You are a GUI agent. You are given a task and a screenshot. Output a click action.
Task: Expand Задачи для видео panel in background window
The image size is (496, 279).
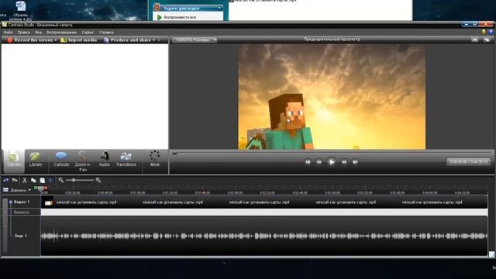[219, 8]
